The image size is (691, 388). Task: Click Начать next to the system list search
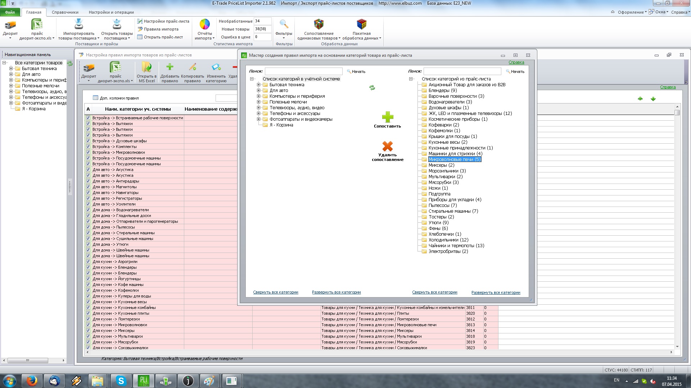click(x=356, y=71)
